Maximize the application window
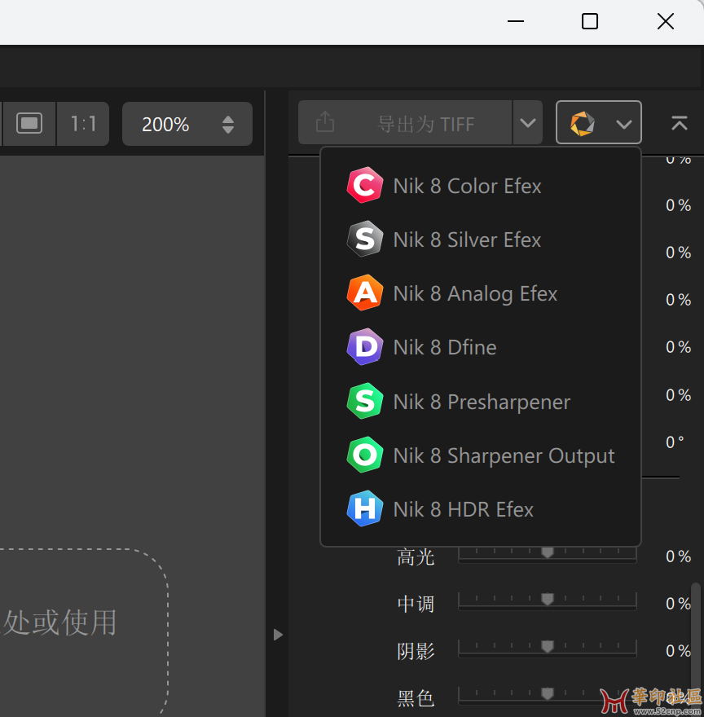This screenshot has width=704, height=717. click(590, 21)
